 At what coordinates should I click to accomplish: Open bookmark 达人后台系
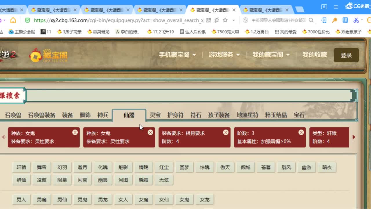(x=193, y=32)
